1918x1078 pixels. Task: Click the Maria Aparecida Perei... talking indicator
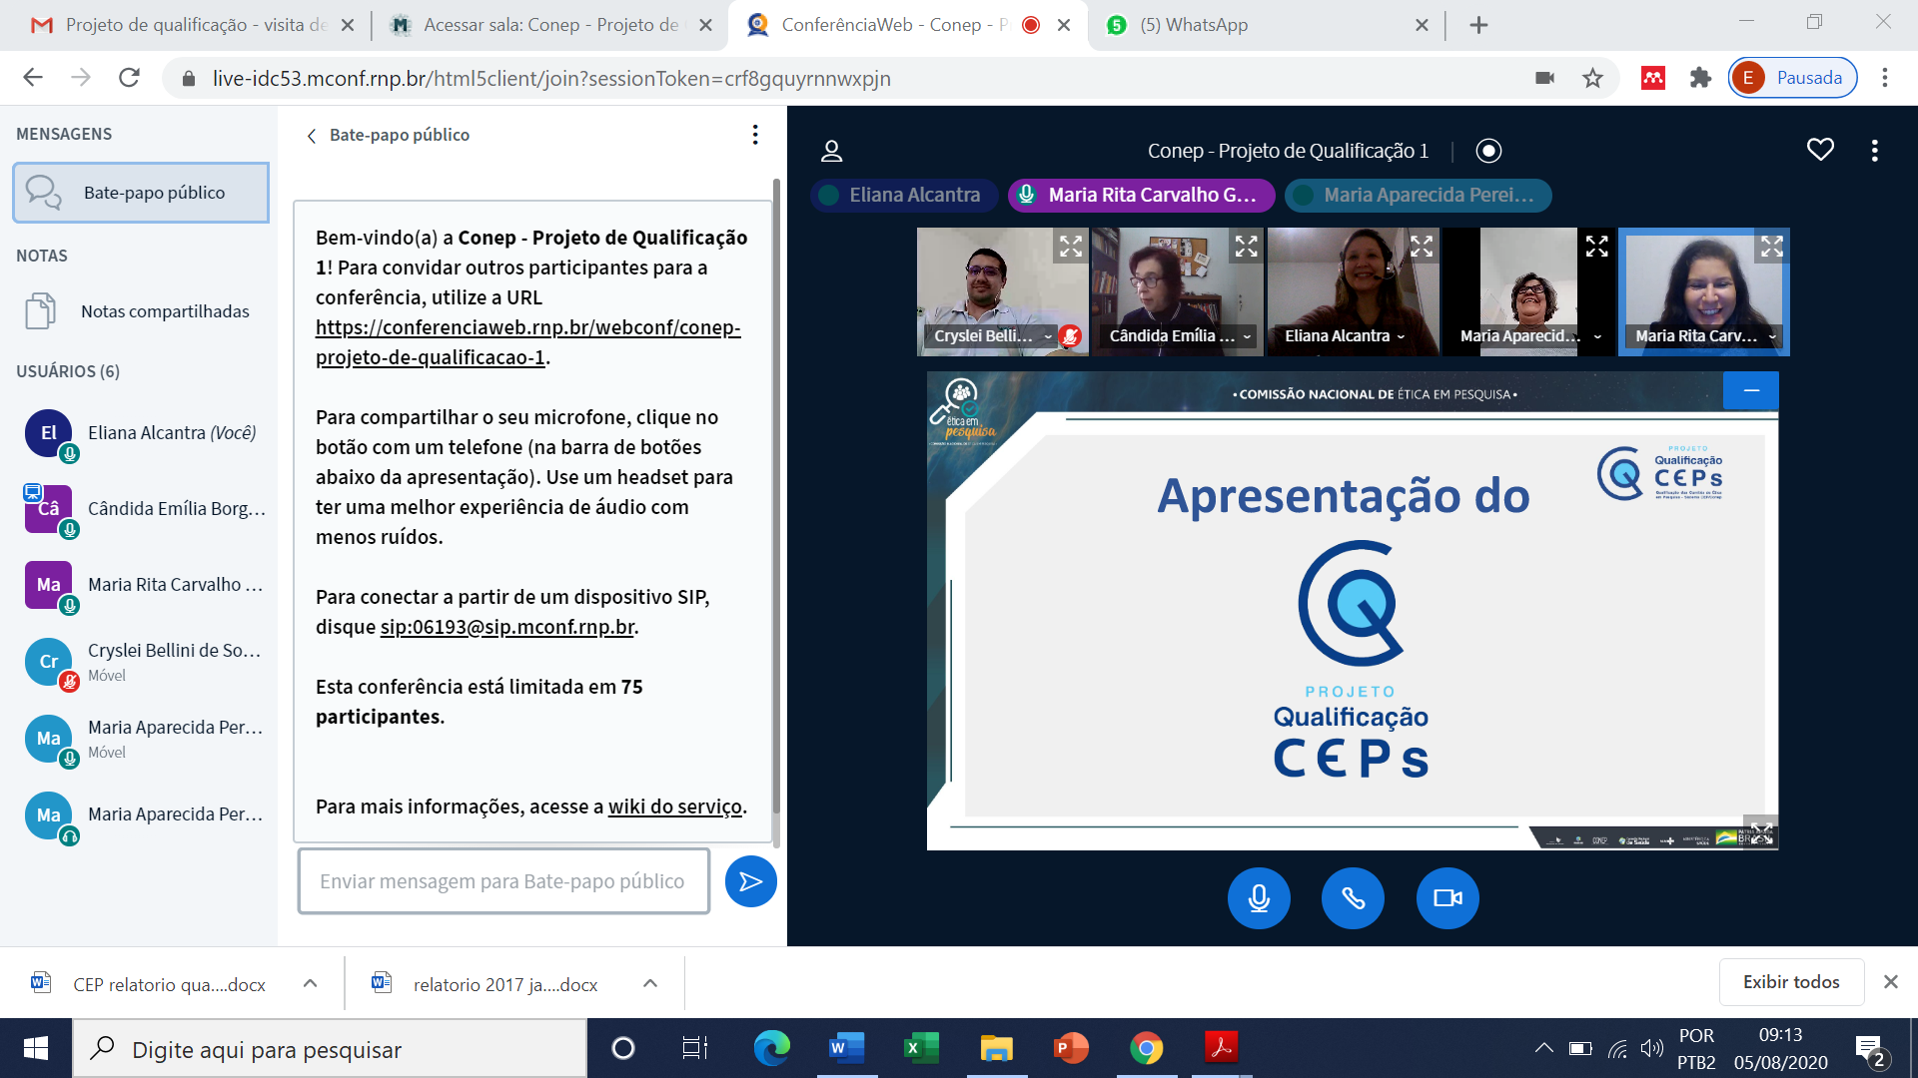point(1419,196)
